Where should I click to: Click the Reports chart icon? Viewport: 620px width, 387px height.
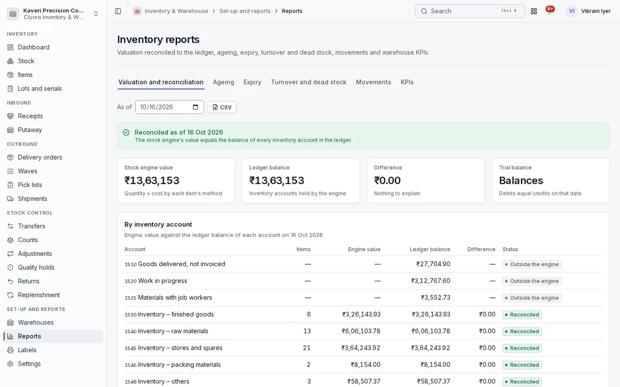click(x=10, y=336)
